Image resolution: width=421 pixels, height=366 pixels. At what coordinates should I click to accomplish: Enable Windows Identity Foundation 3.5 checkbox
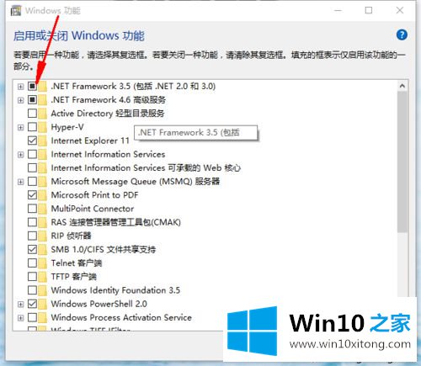32,290
